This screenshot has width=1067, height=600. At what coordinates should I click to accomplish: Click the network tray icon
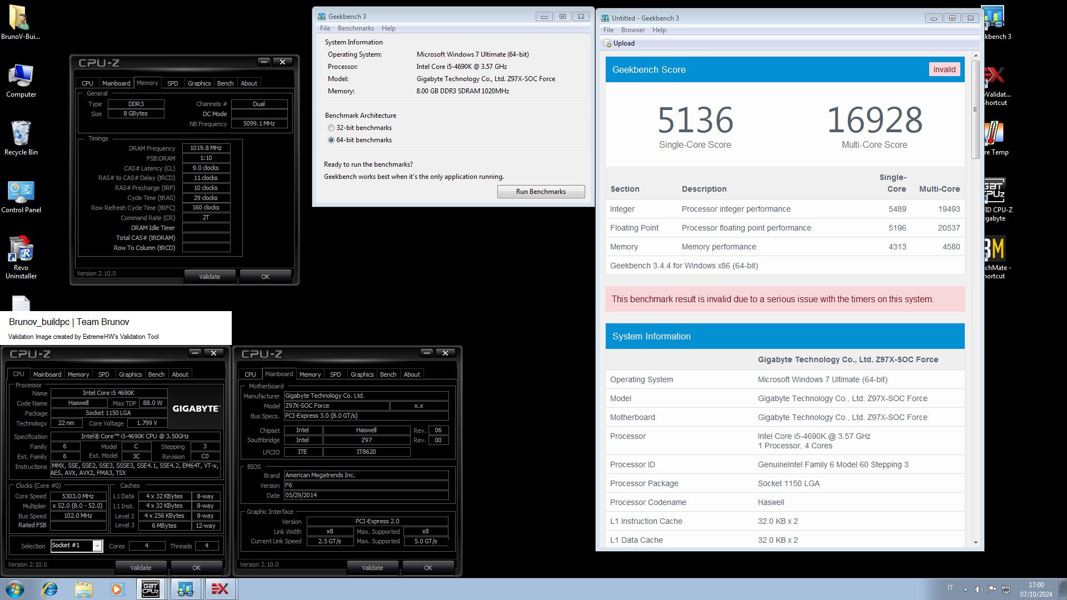pos(1006,589)
